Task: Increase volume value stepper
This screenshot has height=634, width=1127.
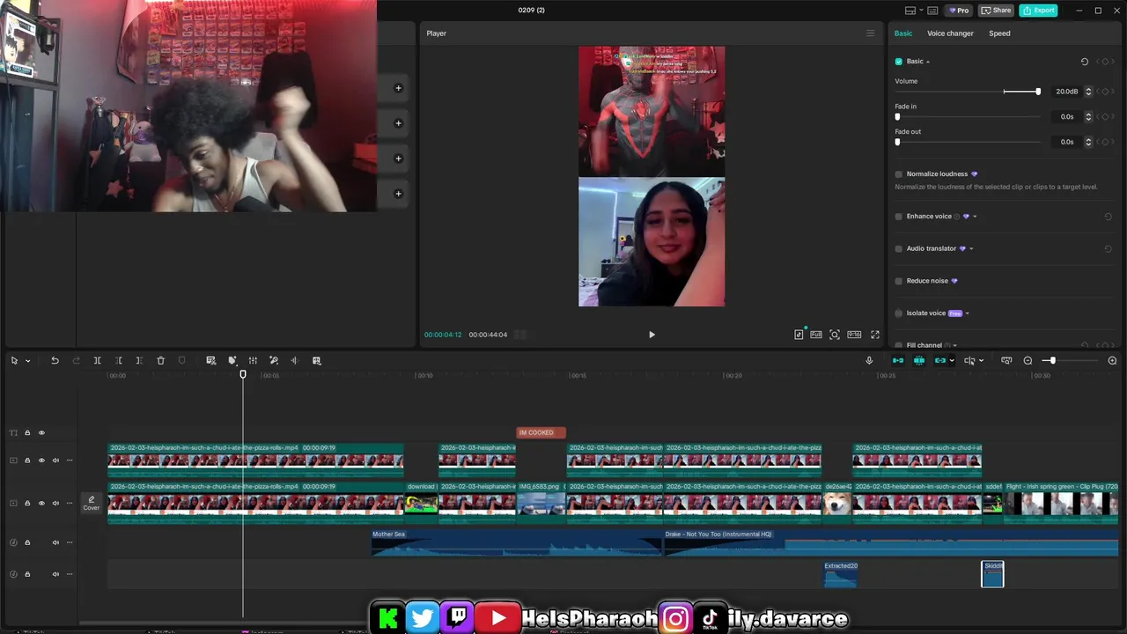Action: (1088, 89)
